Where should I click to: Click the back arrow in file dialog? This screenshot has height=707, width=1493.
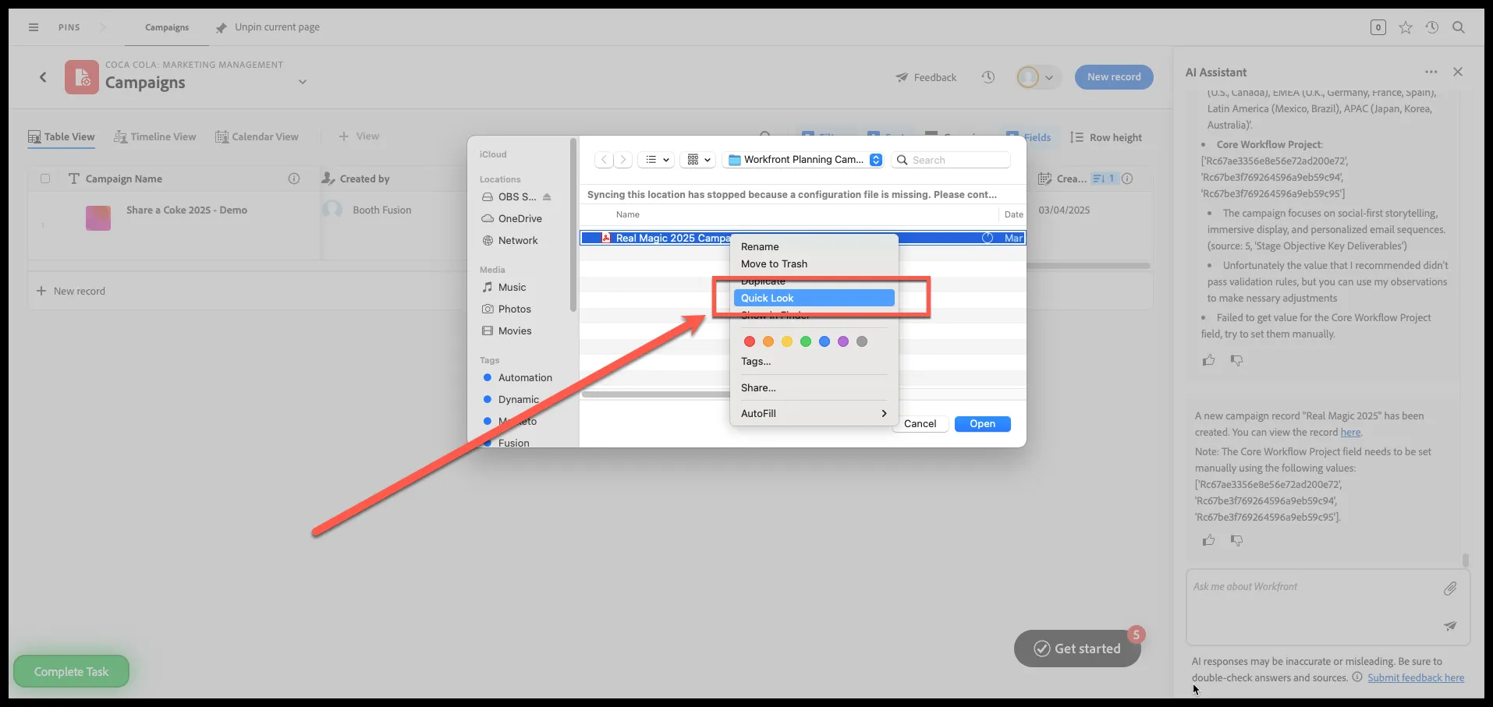[x=604, y=160]
